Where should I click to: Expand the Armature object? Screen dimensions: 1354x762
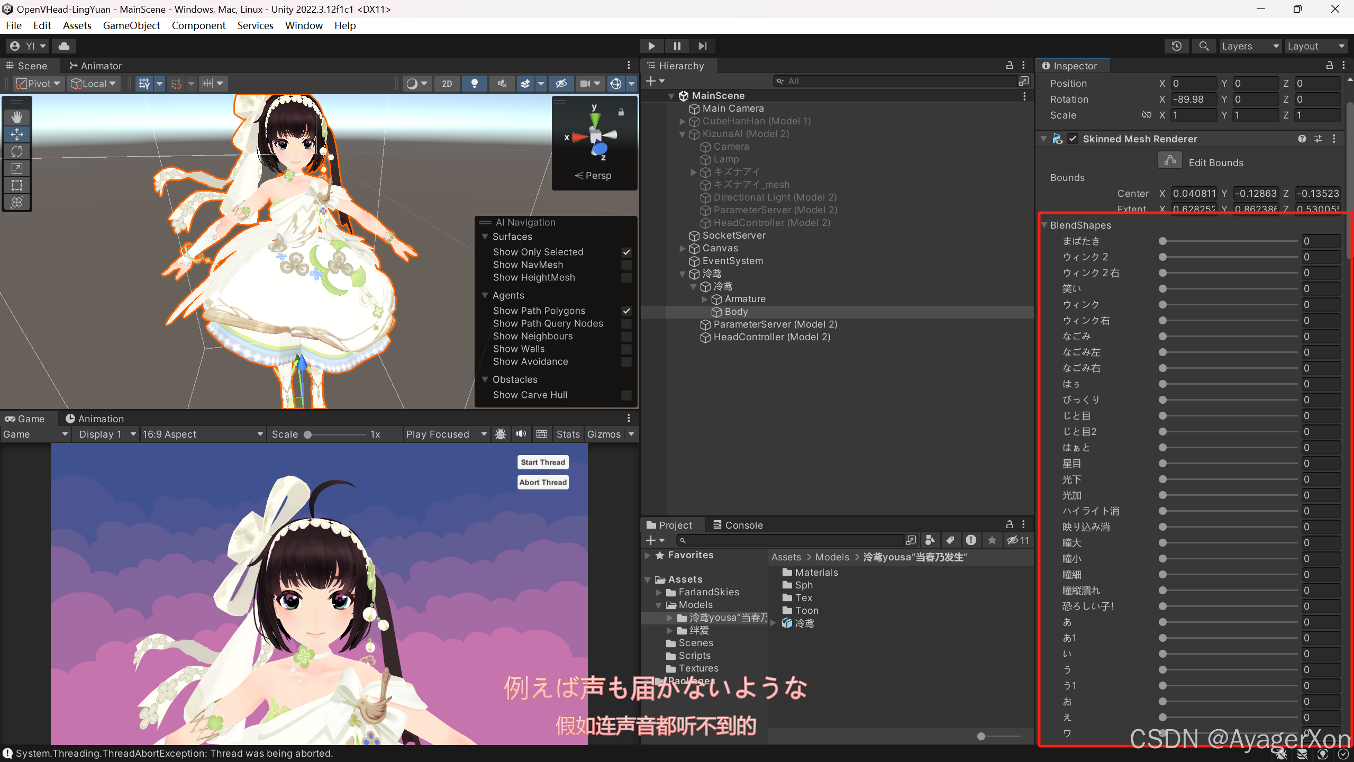click(705, 299)
